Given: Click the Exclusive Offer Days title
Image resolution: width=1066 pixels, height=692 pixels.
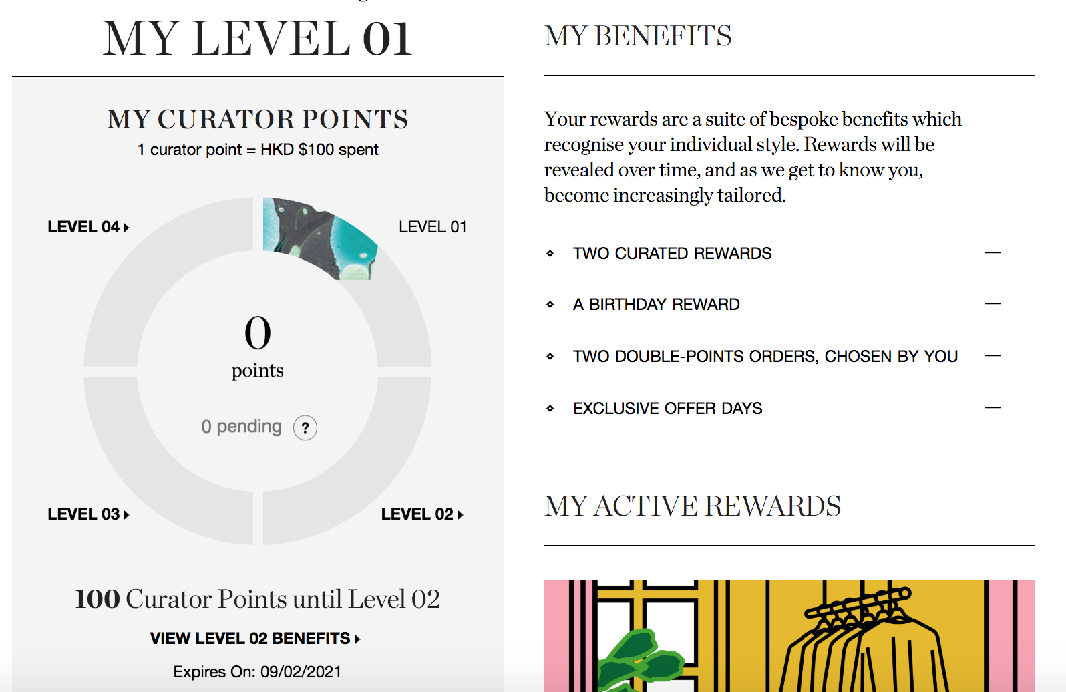Looking at the screenshot, I should [667, 408].
